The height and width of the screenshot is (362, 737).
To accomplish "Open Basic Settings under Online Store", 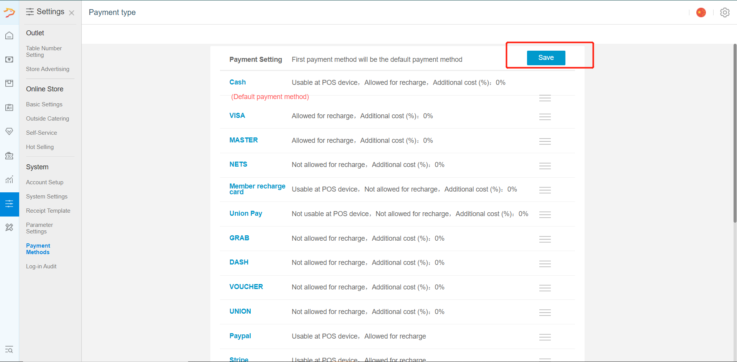I will coord(44,104).
